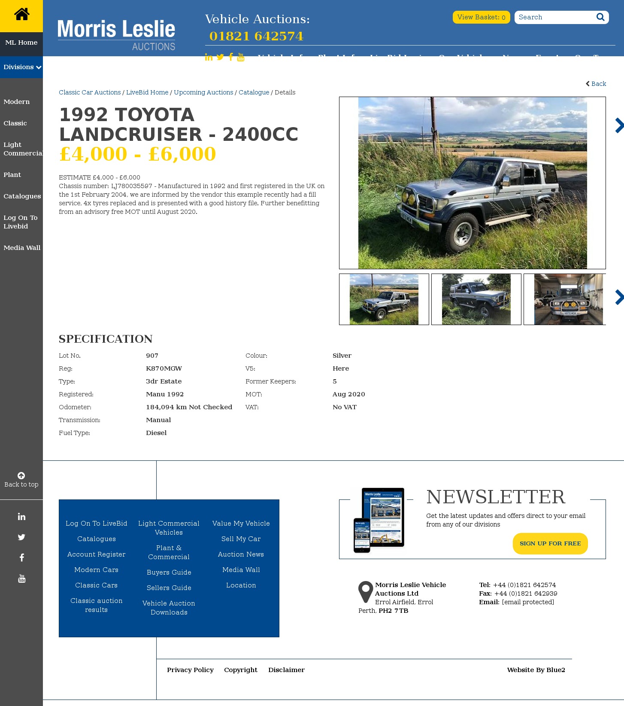This screenshot has height=706, width=624.
Task: Open Classic auction results link
Action: pos(97,605)
